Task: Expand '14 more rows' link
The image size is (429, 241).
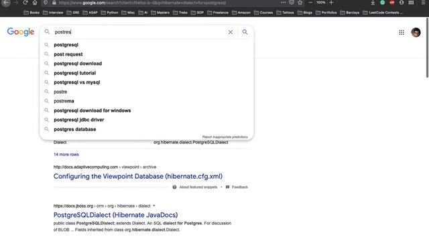Action: click(x=66, y=155)
